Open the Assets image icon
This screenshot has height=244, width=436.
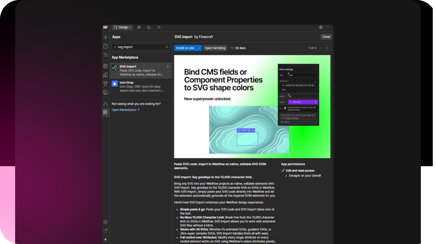click(x=106, y=92)
